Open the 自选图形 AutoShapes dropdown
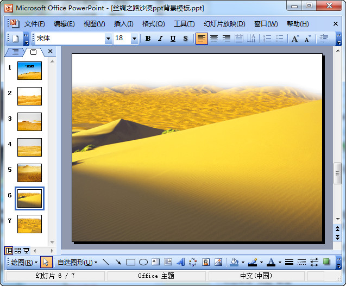 (77, 262)
